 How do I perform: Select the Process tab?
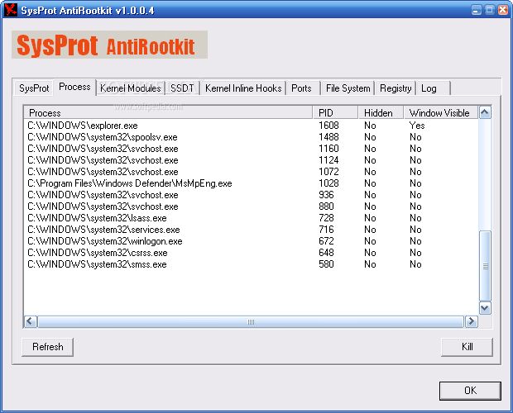point(74,87)
